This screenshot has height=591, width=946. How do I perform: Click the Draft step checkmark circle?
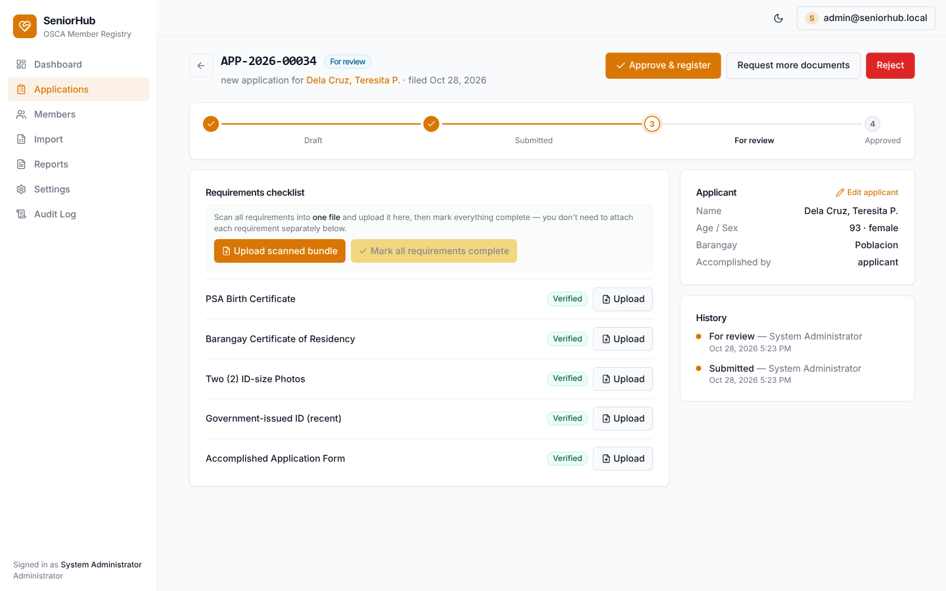[211, 123]
